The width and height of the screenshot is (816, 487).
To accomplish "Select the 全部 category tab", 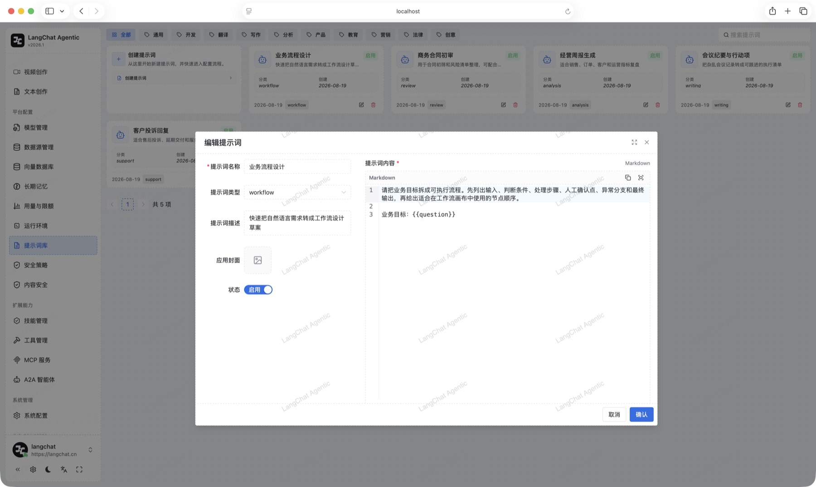I will click(121, 34).
